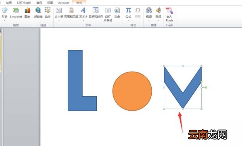Click the 符号 omega symbol icon

tap(138, 10)
